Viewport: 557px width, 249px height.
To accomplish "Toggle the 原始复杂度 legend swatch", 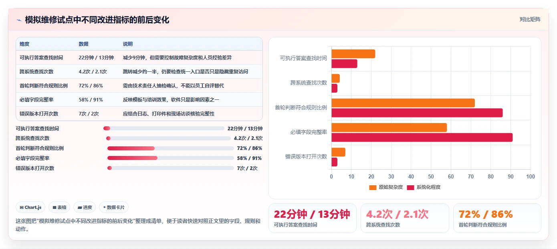I will point(373,187).
